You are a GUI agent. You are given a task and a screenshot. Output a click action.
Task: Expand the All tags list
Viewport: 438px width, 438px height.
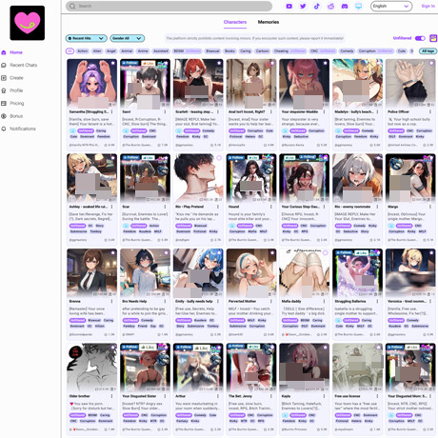click(x=428, y=51)
